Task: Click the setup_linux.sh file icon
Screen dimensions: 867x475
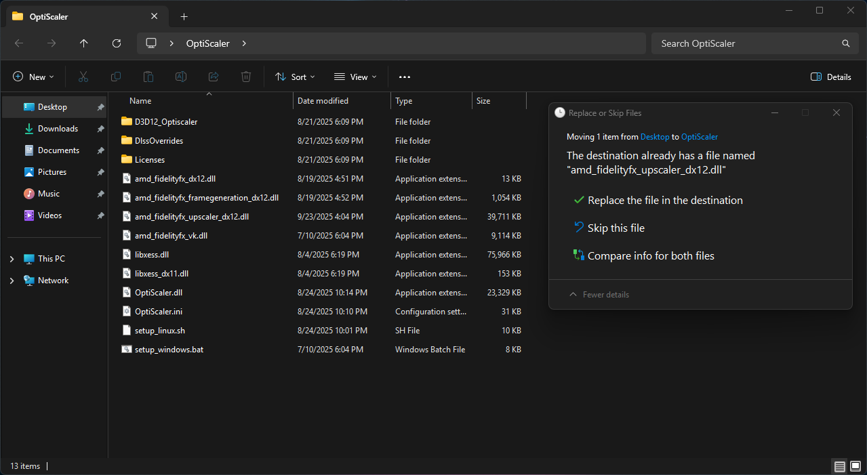Action: pos(126,331)
